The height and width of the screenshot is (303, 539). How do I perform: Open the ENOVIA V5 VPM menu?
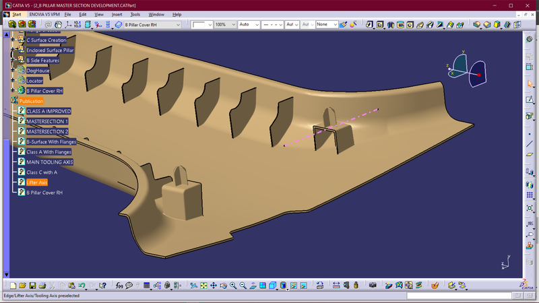click(x=44, y=14)
